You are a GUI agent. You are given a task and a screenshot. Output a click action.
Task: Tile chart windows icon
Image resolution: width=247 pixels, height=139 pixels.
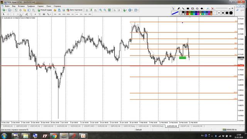click(x=109, y=10)
